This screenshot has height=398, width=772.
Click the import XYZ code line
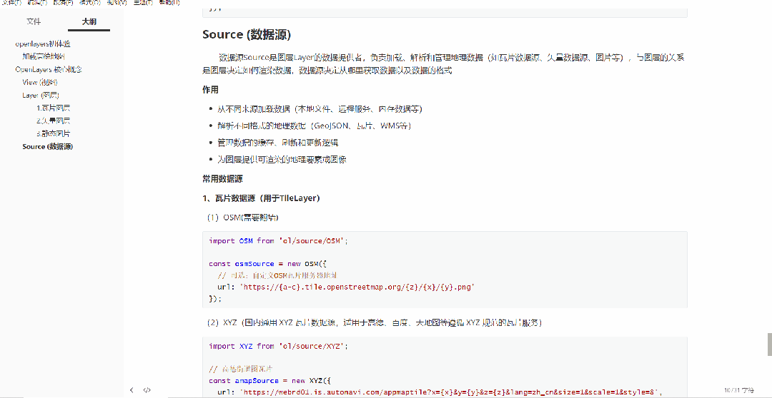(x=279, y=347)
